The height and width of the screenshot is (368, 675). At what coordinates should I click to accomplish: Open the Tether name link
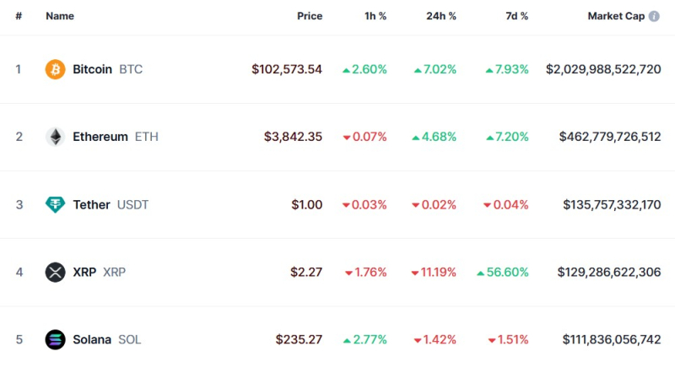pos(91,204)
